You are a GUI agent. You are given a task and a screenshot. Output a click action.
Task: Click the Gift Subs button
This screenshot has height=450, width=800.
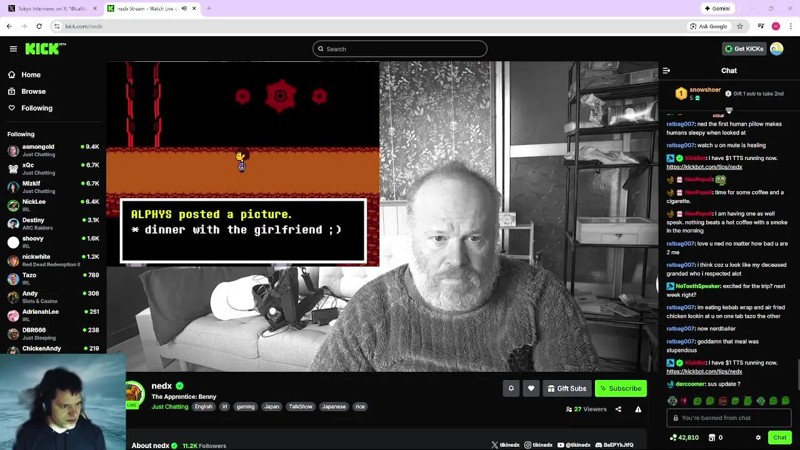(567, 389)
